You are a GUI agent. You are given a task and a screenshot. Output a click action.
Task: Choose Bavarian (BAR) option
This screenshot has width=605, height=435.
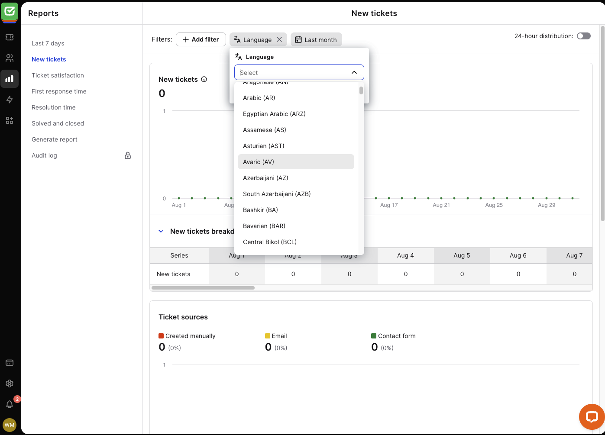point(296,226)
